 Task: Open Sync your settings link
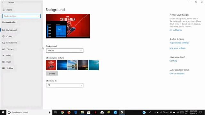pyautogui.click(x=177, y=48)
